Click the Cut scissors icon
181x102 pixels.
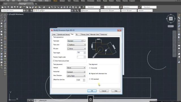pyautogui.click(x=24, y=7)
